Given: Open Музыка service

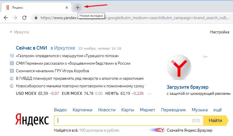Looking at the screenshot, I should 200,110.
